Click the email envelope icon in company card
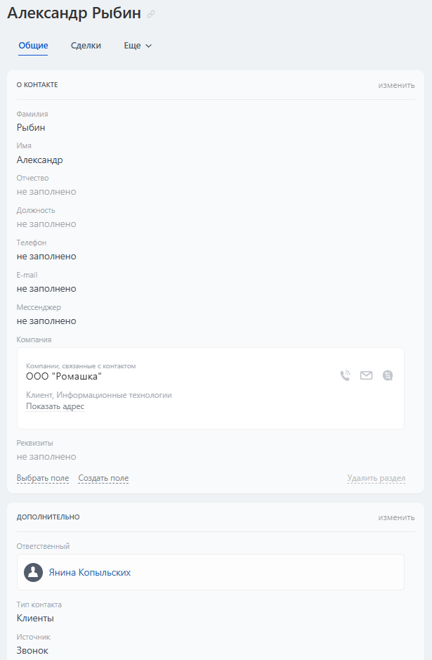432x660 pixels. click(x=366, y=375)
